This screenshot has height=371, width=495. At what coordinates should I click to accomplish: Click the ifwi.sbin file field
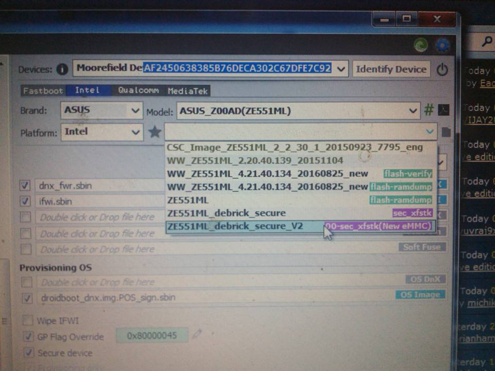pyautogui.click(x=100, y=201)
